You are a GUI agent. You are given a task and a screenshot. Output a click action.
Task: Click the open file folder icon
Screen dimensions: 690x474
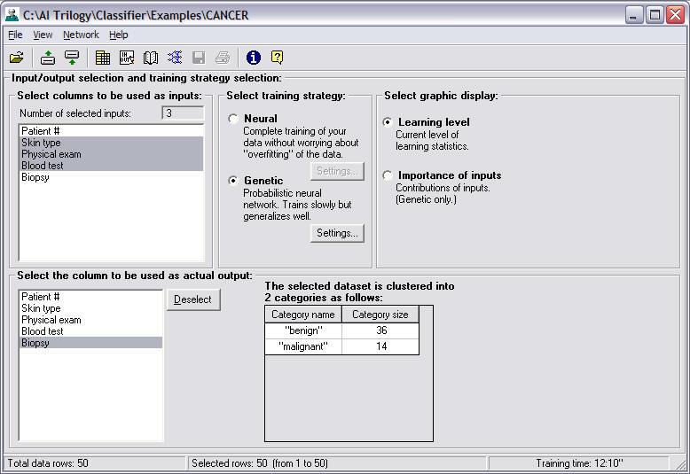(x=17, y=58)
